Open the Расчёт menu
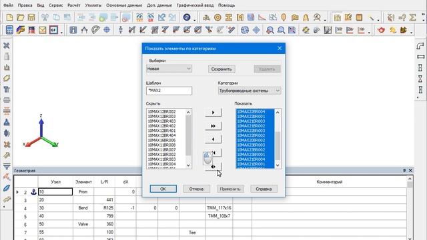 point(74,5)
